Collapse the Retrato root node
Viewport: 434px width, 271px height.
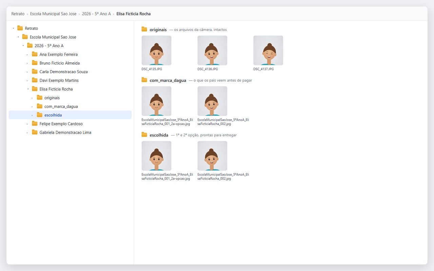(x=13, y=28)
